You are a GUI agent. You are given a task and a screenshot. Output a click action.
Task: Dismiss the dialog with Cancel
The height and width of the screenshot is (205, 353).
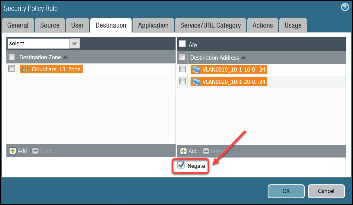tap(326, 191)
